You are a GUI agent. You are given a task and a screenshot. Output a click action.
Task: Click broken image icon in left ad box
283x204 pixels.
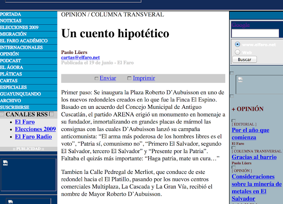tap(5, 163)
